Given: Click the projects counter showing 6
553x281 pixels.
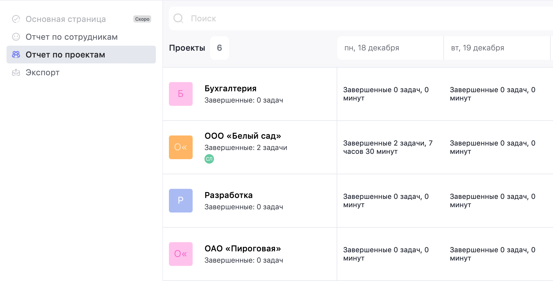Looking at the screenshot, I should [x=219, y=48].
